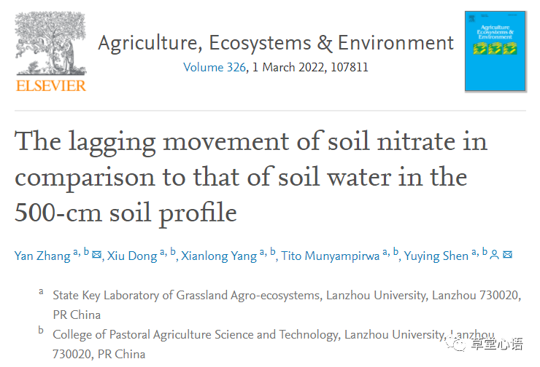Open the journal cover thumbnail image
540x367 pixels.
click(495, 50)
